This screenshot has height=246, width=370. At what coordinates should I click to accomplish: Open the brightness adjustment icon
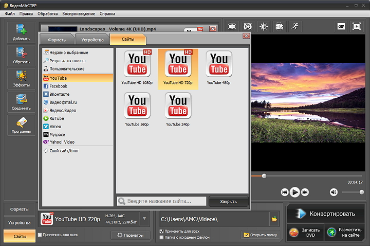(264, 26)
